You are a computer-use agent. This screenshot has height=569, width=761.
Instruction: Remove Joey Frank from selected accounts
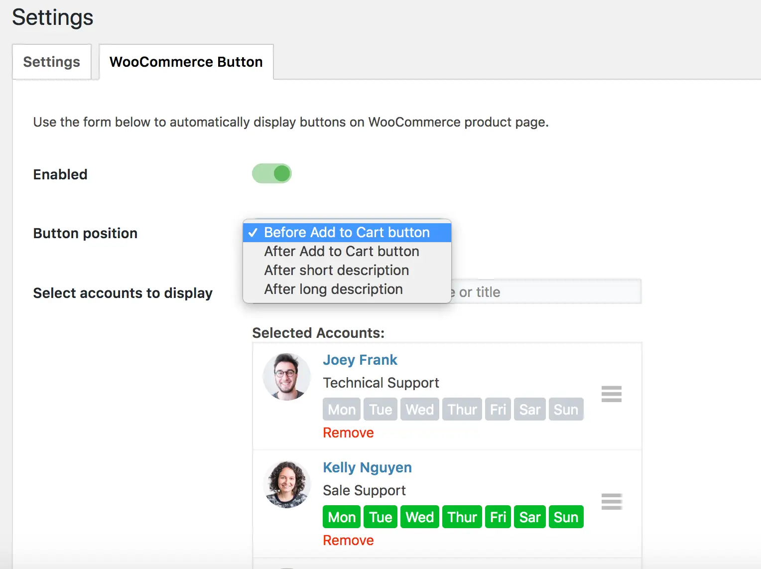[x=348, y=433]
